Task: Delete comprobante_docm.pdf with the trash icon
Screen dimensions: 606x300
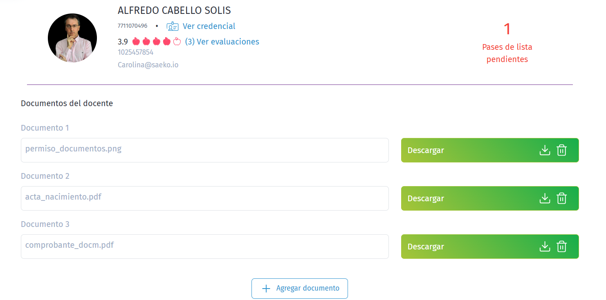Action: click(x=562, y=247)
